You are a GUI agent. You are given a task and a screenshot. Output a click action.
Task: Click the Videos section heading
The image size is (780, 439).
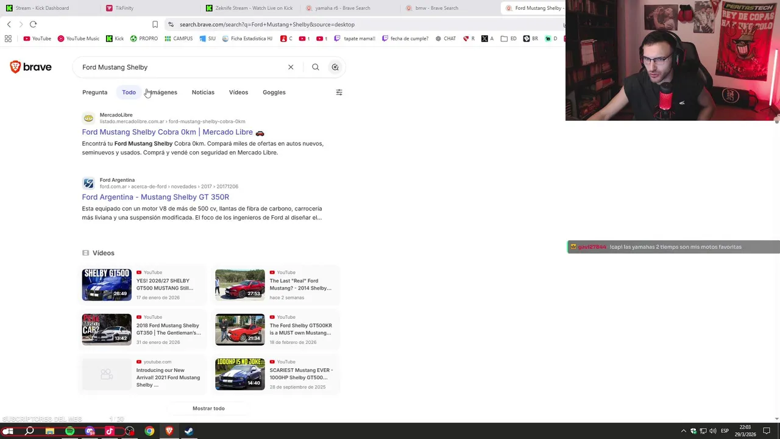coord(103,253)
